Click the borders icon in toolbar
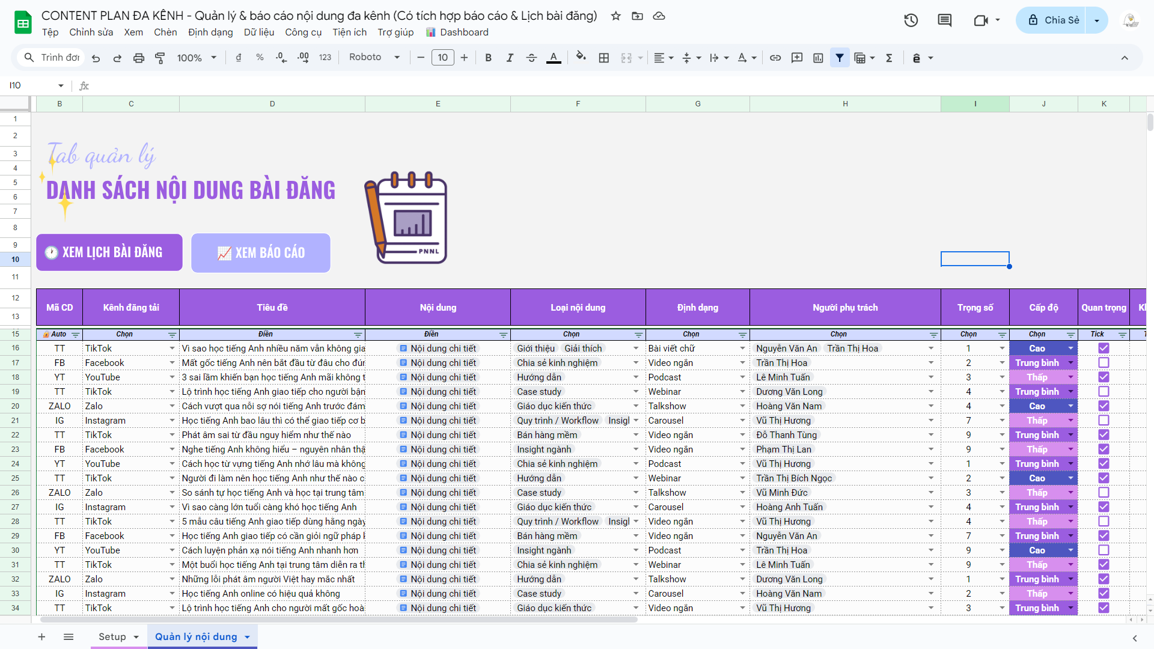This screenshot has height=649, width=1154. 604,58
